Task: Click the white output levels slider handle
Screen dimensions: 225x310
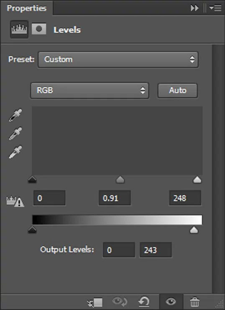Action: pyautogui.click(x=194, y=230)
